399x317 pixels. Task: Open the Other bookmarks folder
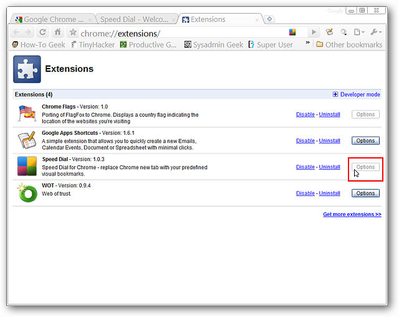click(x=352, y=44)
